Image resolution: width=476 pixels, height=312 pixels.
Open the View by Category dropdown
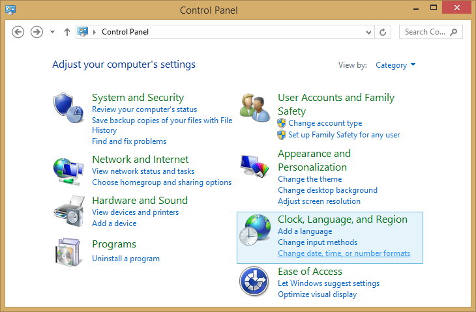coord(395,65)
